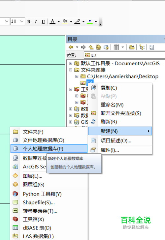
Task: Open the line color dropdown arrow
Action: pyautogui.click(x=83, y=21)
